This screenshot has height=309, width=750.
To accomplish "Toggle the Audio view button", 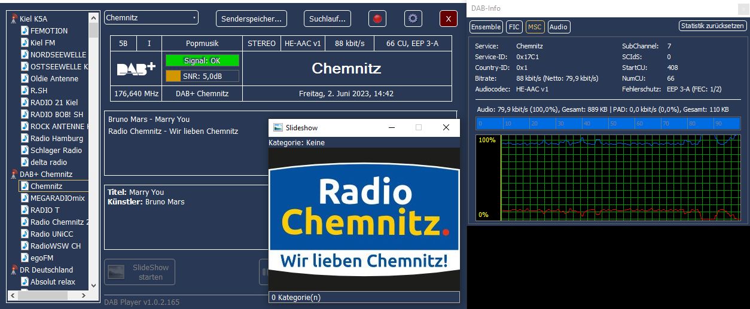I will [x=558, y=27].
